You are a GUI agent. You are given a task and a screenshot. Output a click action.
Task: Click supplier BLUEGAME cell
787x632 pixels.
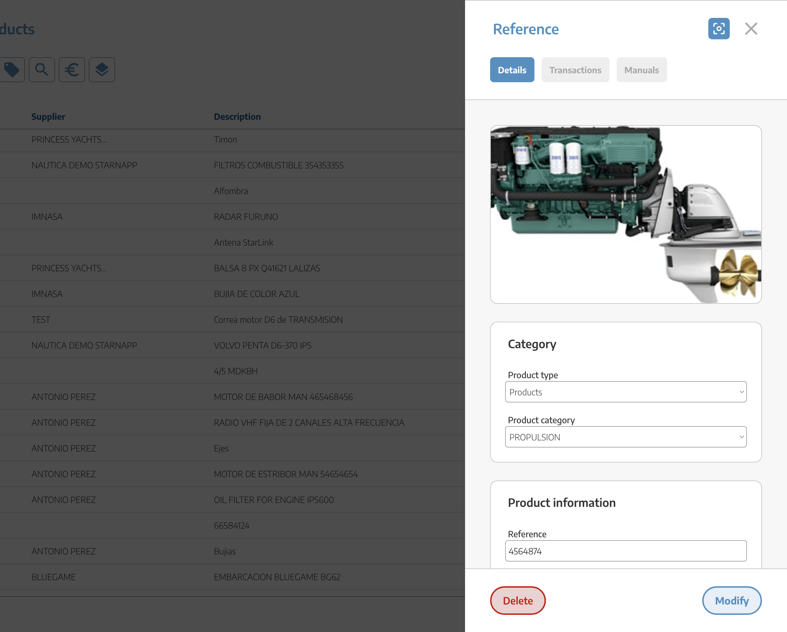click(54, 577)
